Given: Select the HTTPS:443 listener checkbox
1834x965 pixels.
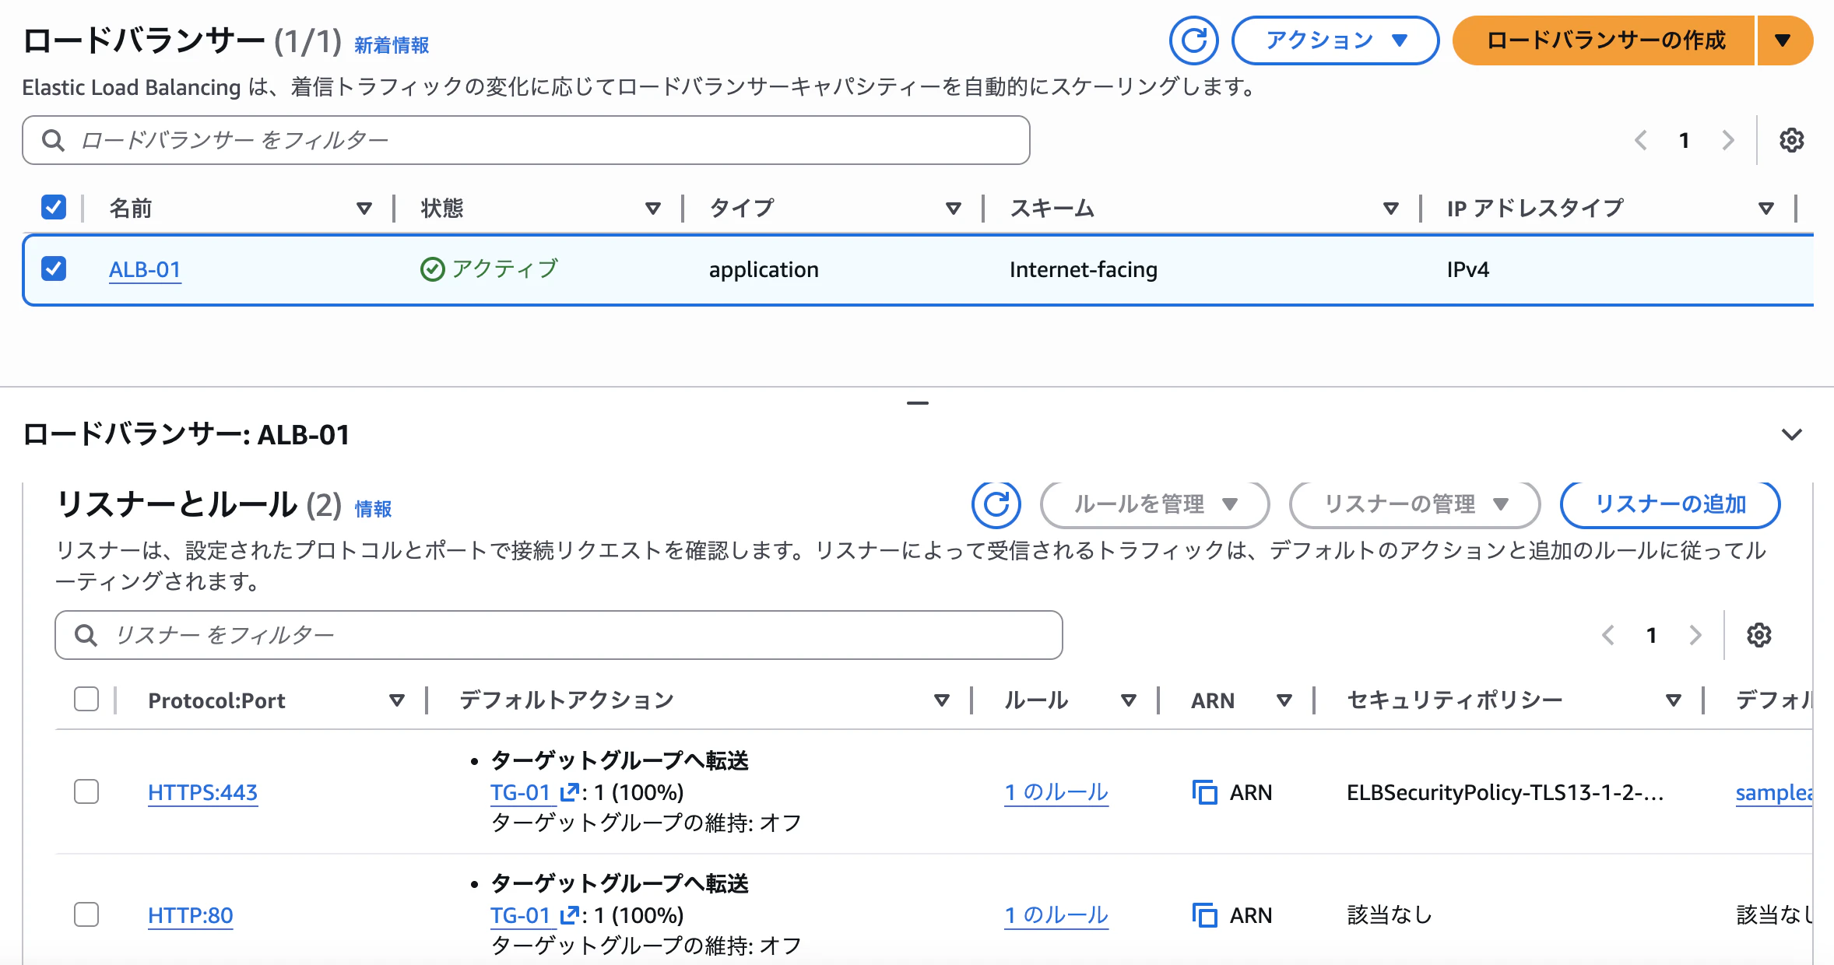Looking at the screenshot, I should [x=86, y=791].
